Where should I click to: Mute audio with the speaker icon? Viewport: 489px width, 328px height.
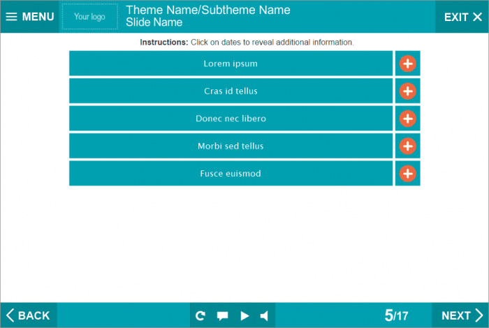[x=264, y=315]
